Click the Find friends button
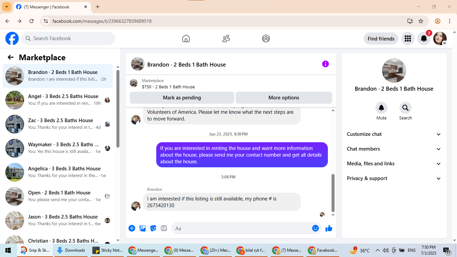Image resolution: width=457 pixels, height=257 pixels. (381, 38)
